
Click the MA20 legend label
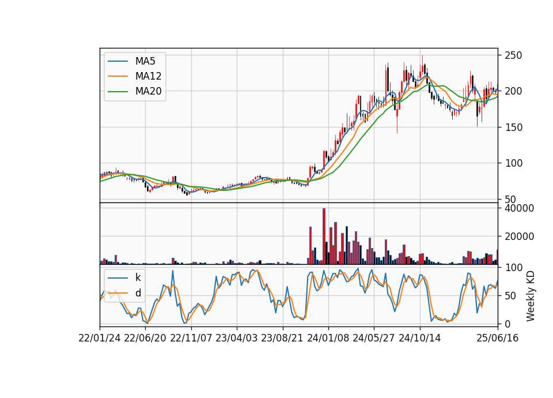pos(148,91)
